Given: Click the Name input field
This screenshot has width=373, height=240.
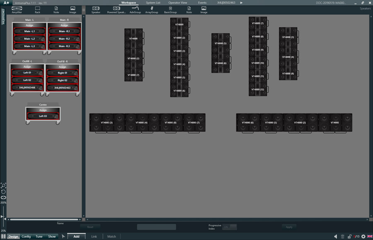Looking at the screenshot, I should [x=157, y=227].
